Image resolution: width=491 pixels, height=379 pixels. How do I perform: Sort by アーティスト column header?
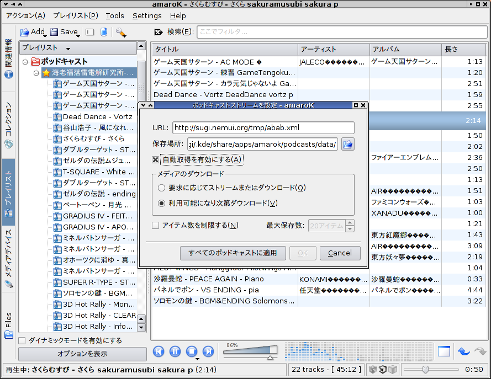click(334, 50)
